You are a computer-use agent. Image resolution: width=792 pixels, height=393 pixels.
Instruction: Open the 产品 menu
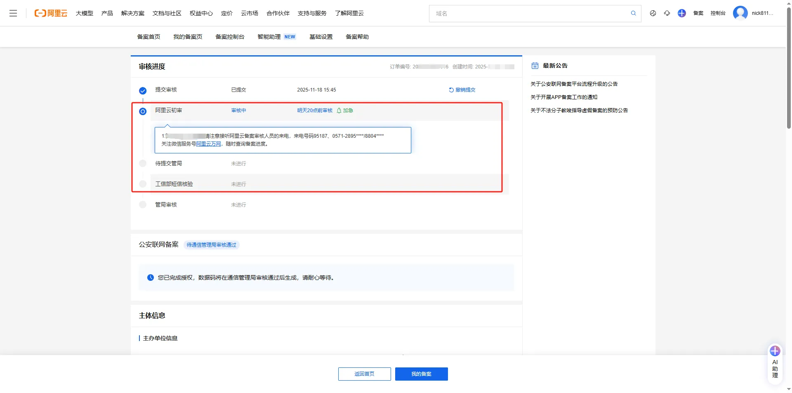107,13
